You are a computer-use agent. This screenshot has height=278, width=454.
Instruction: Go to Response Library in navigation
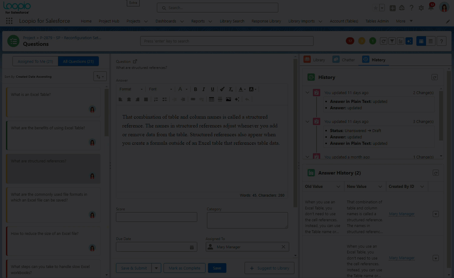[x=266, y=21]
